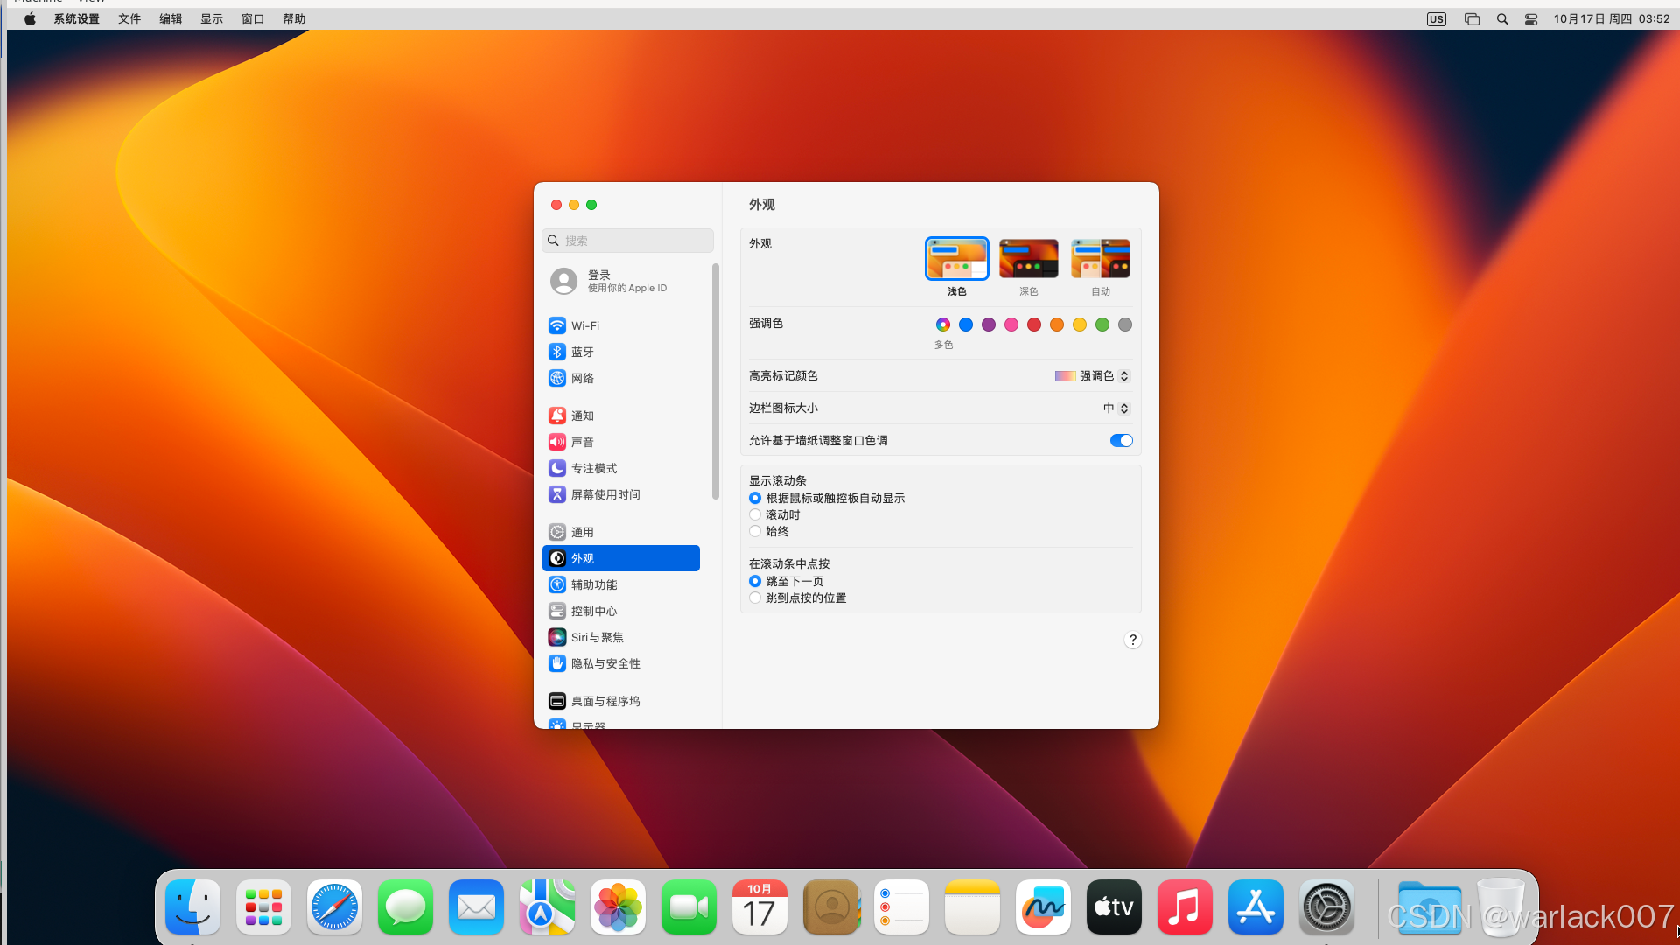Select 跳至下一页 radio button

coord(755,581)
